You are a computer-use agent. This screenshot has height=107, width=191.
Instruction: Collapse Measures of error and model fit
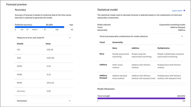(x=70, y=38)
